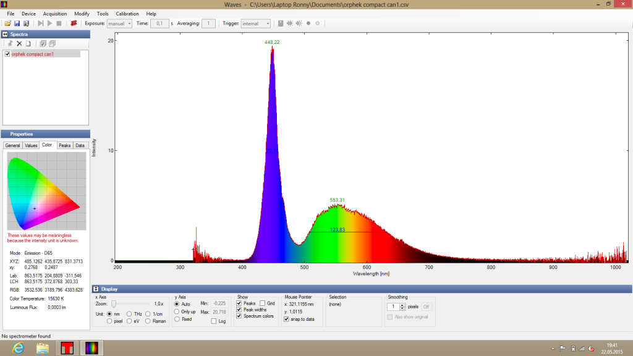Open the Exposure dropdown
This screenshot has height=356, width=633.
(119, 23)
